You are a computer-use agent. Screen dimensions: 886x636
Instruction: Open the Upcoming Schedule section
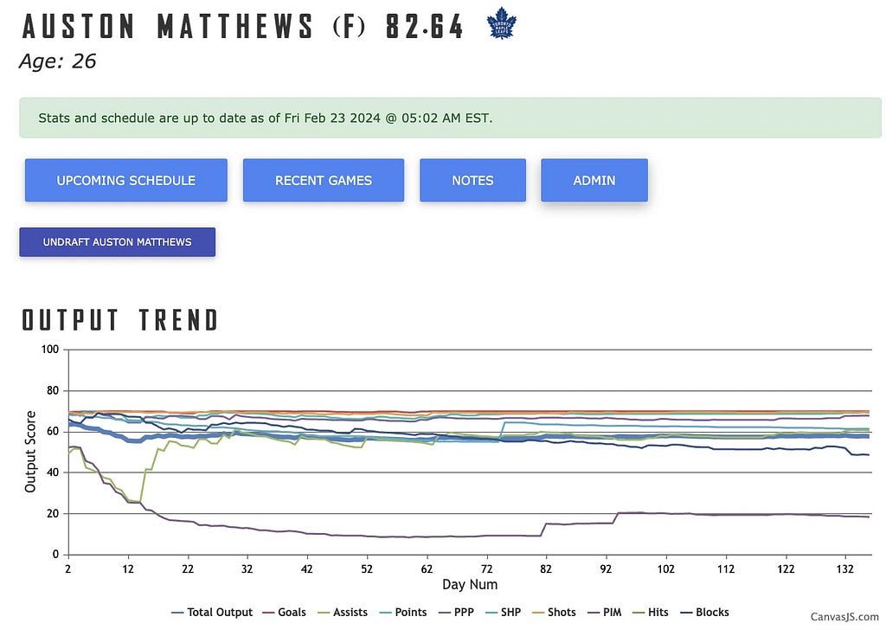pyautogui.click(x=126, y=180)
